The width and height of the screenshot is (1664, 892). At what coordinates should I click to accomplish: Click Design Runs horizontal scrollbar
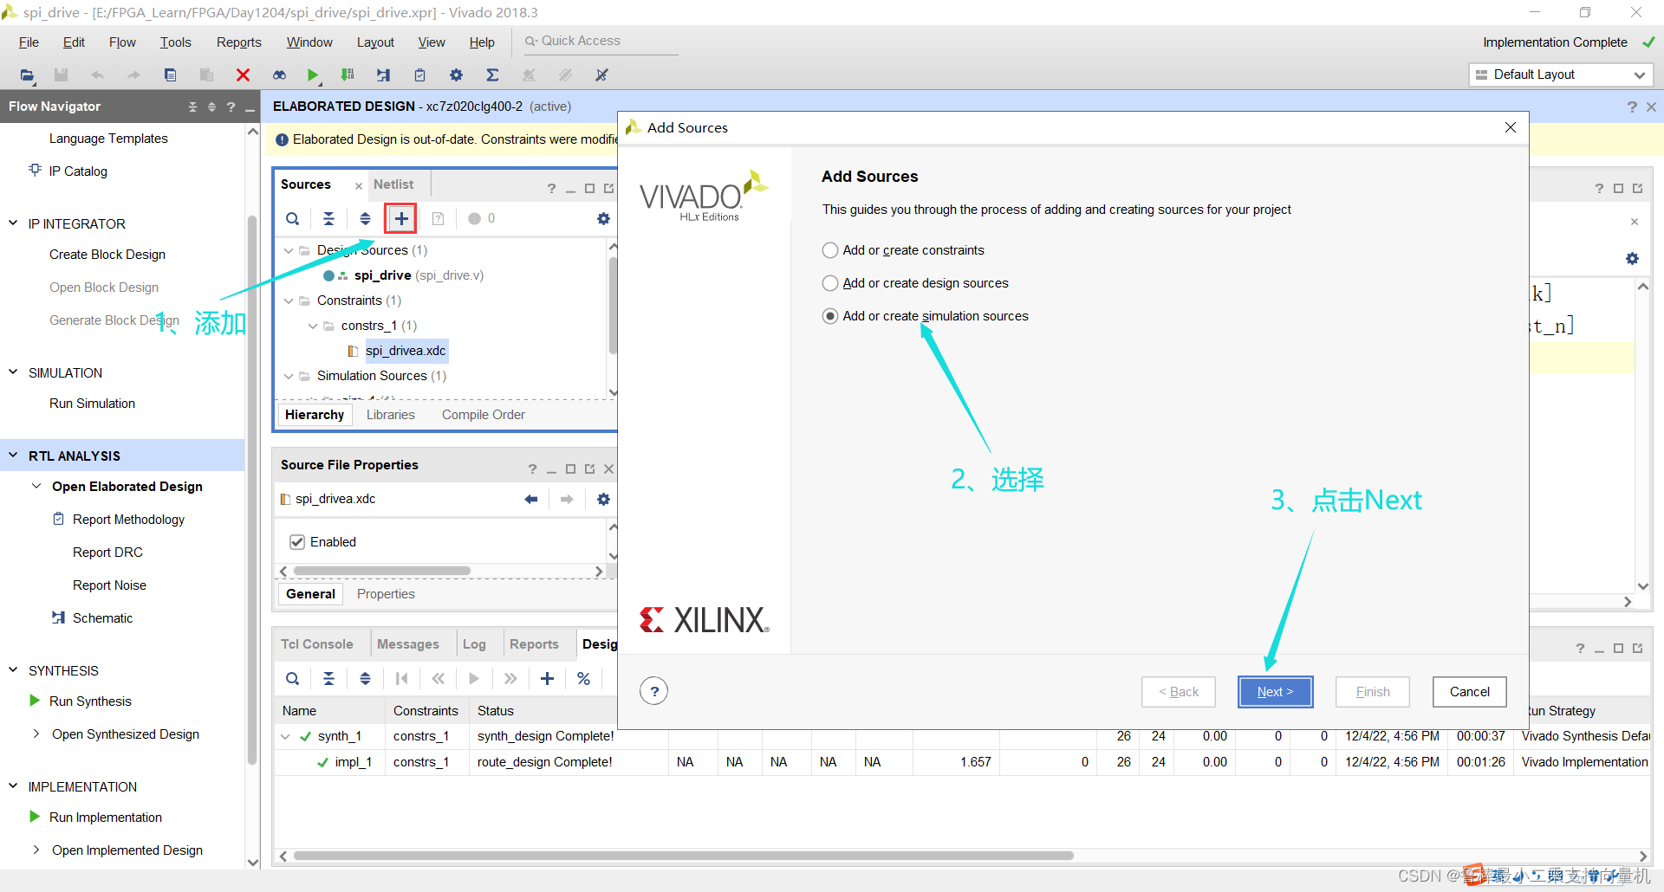684,856
